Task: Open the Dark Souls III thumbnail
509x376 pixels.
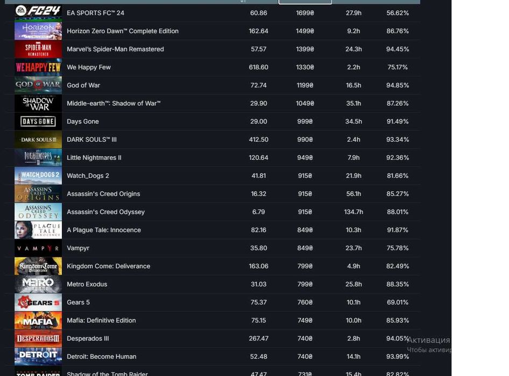Action: [38, 139]
